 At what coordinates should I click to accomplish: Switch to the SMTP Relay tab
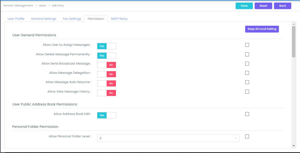119,19
